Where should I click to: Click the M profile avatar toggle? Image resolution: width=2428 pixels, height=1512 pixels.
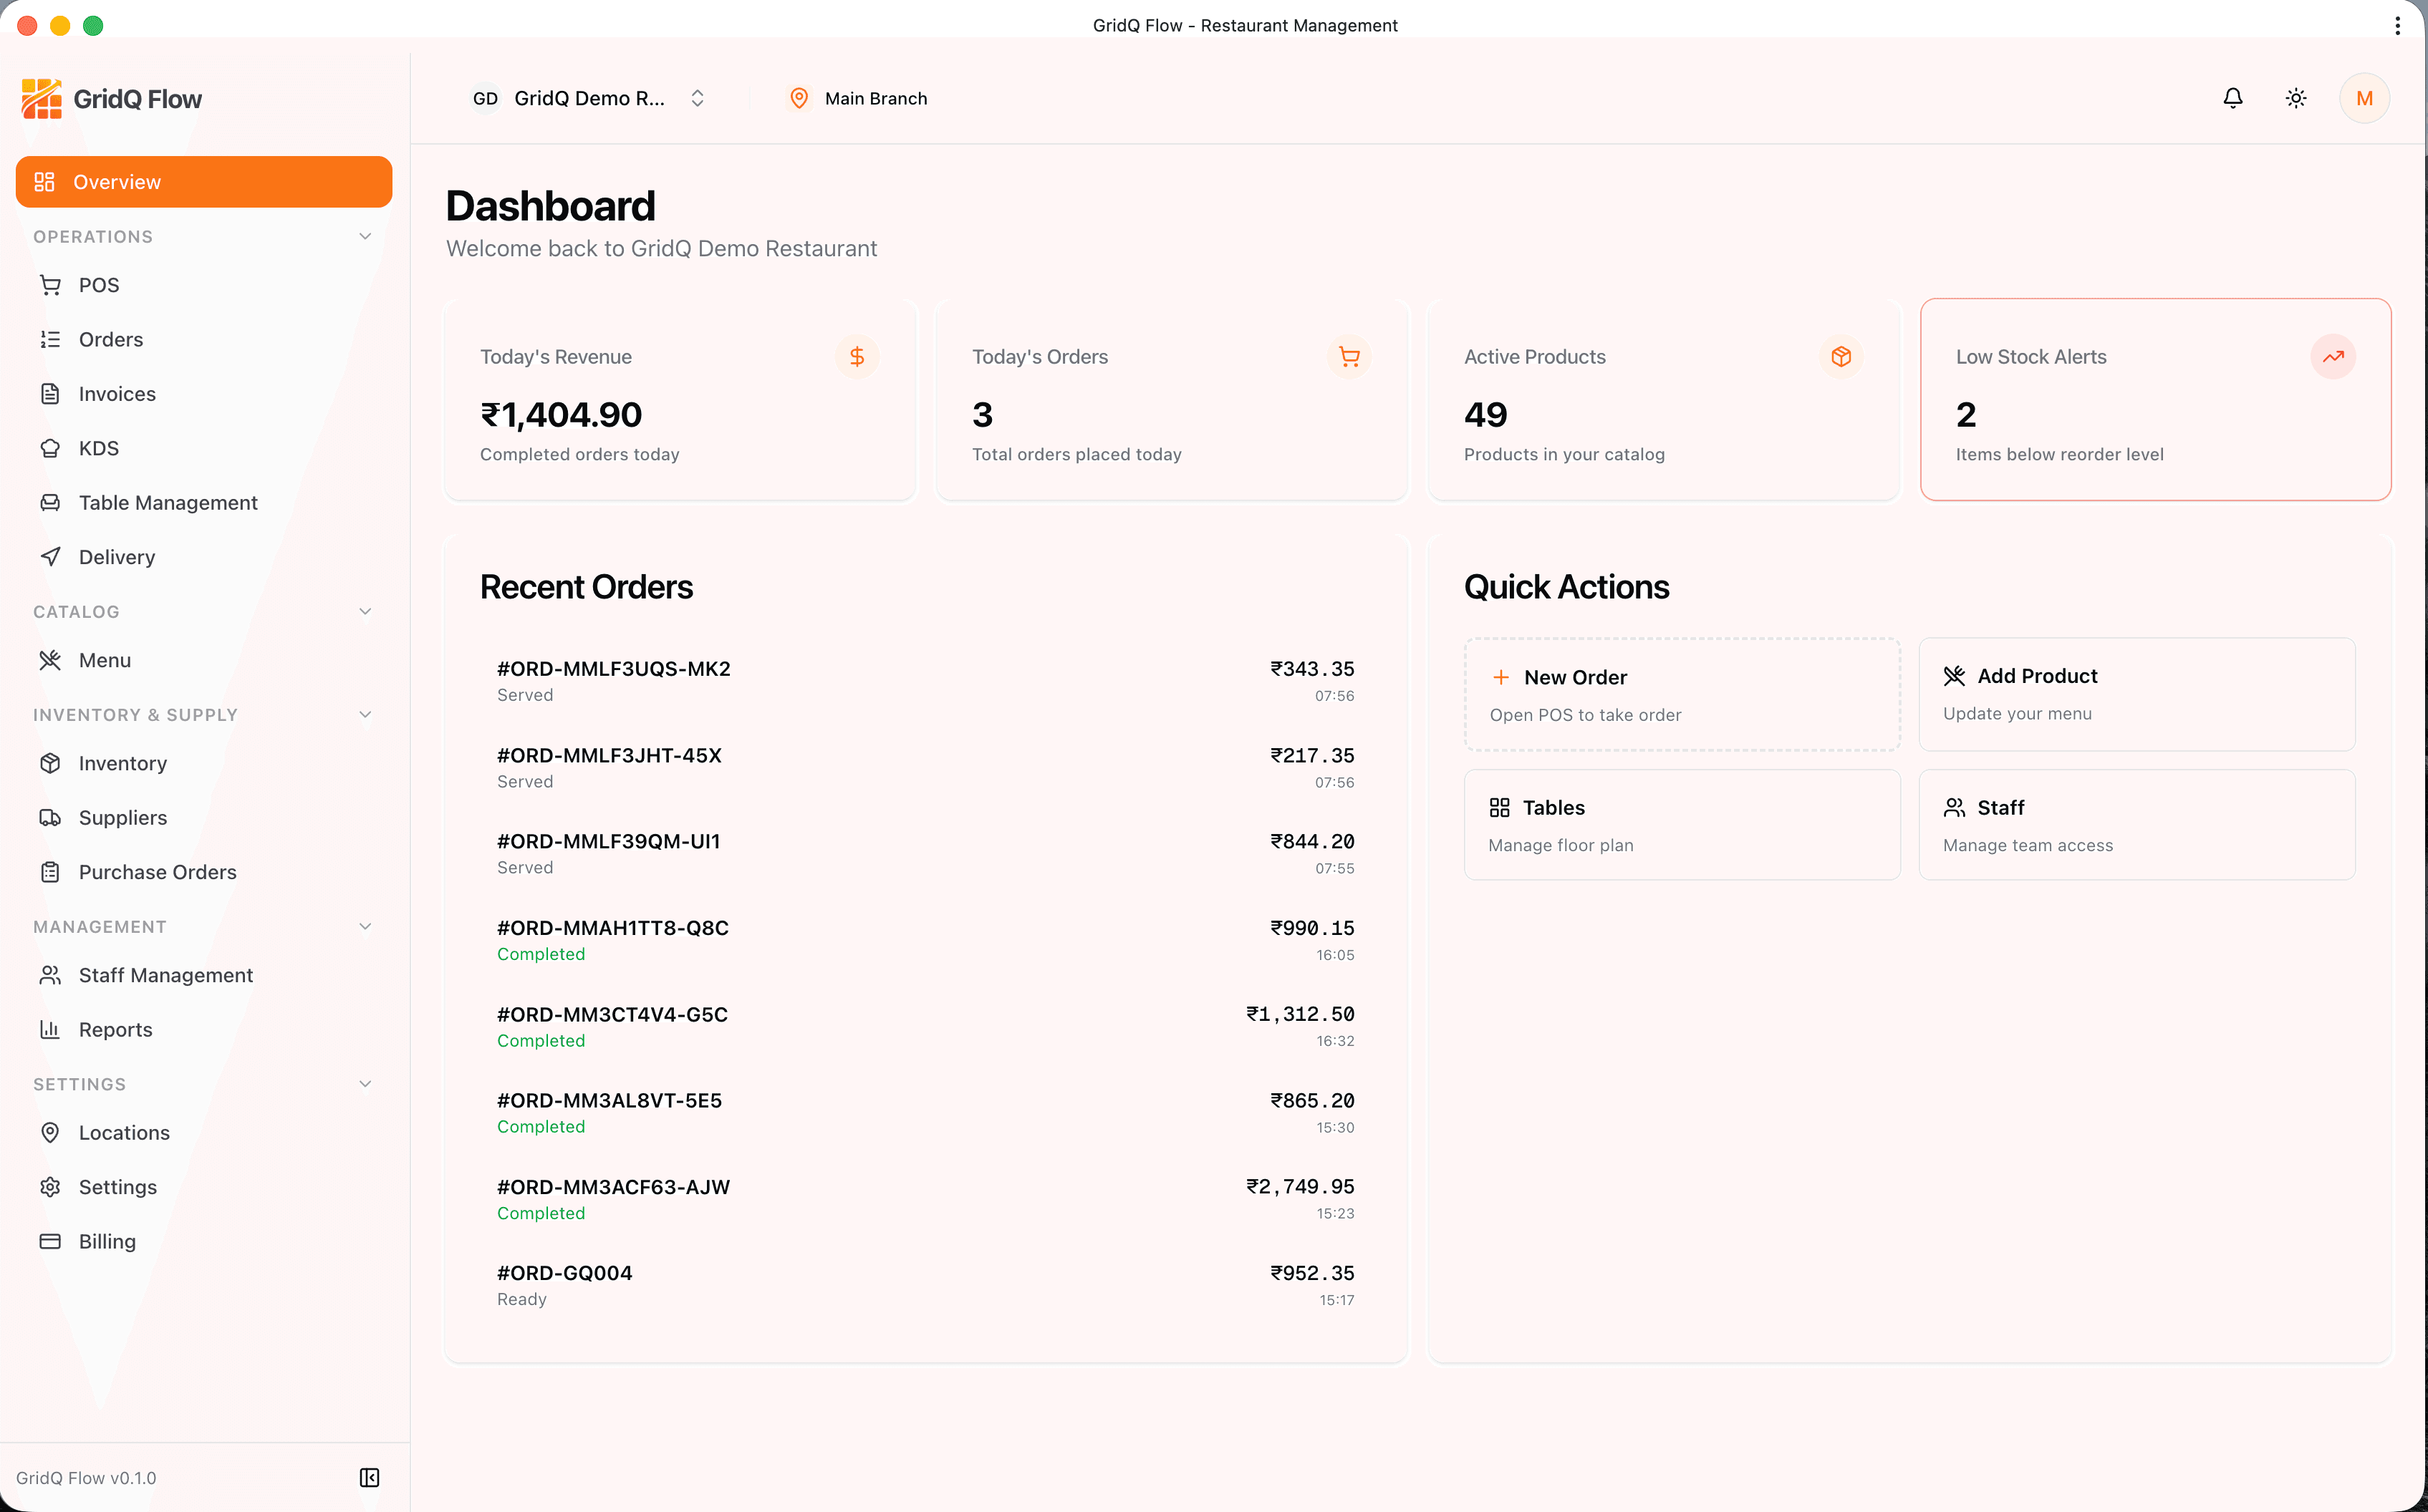[x=2366, y=97]
